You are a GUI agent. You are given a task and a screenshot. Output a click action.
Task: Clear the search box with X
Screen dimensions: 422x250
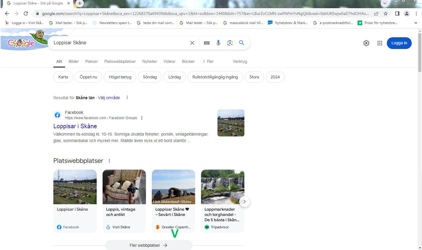point(192,43)
